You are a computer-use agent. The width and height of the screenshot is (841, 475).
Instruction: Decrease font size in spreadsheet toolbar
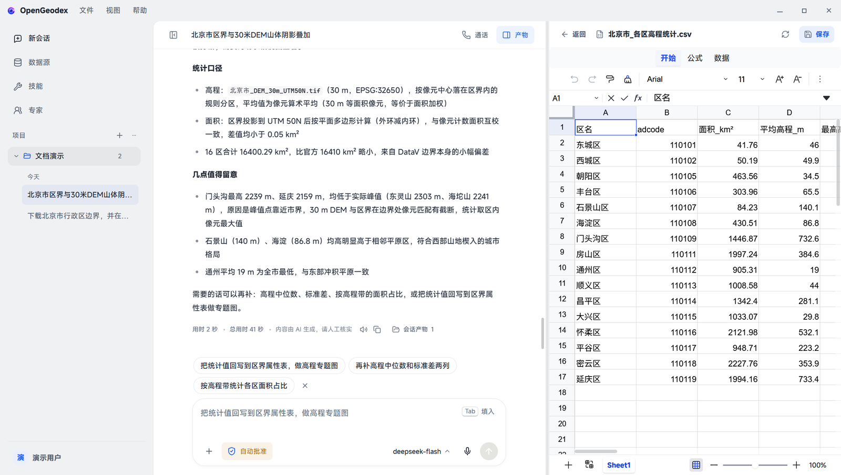[797, 79]
